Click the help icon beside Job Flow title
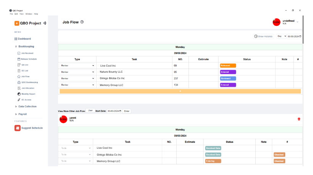The image size is (313, 175). (x=82, y=22)
